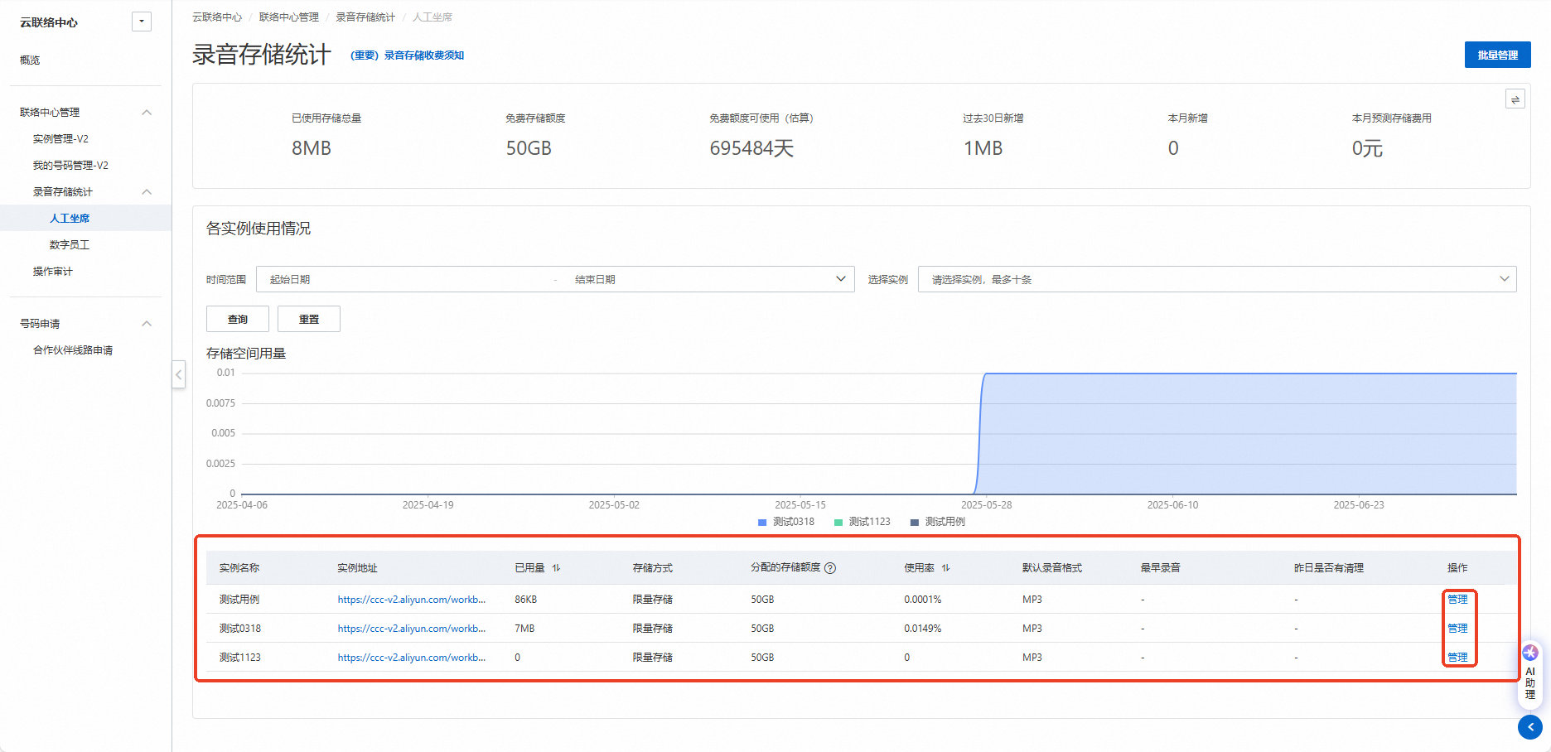Click the 昨日是否有清理 column header
The image size is (1551, 752).
1329,568
